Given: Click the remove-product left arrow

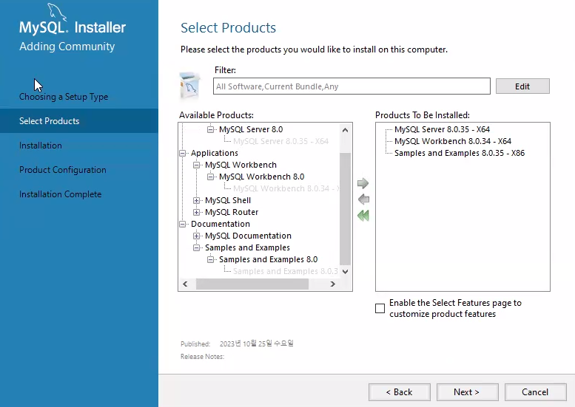Looking at the screenshot, I should [x=363, y=199].
